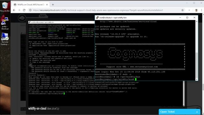View site info icon in address bar

coord(30,10)
